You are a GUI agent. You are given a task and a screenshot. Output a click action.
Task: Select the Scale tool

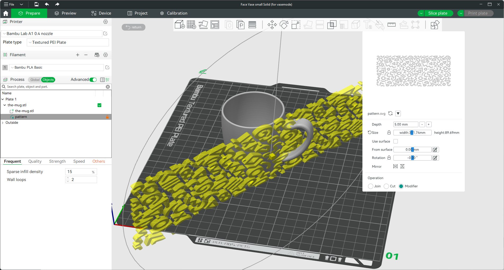pyautogui.click(x=296, y=25)
